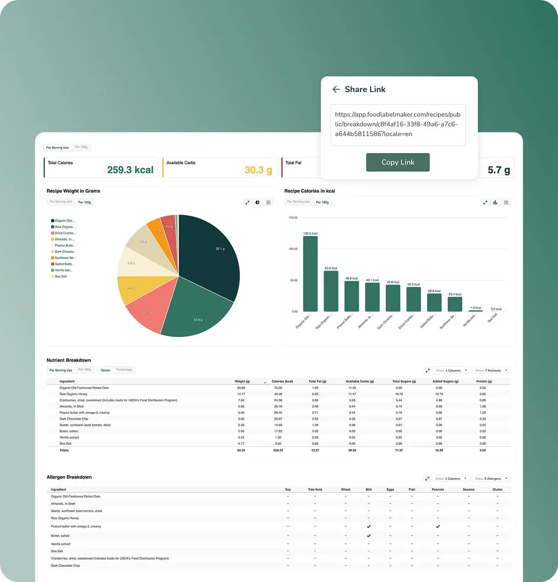Go back using the Share Link arrow
The height and width of the screenshot is (582, 558).
(x=336, y=89)
